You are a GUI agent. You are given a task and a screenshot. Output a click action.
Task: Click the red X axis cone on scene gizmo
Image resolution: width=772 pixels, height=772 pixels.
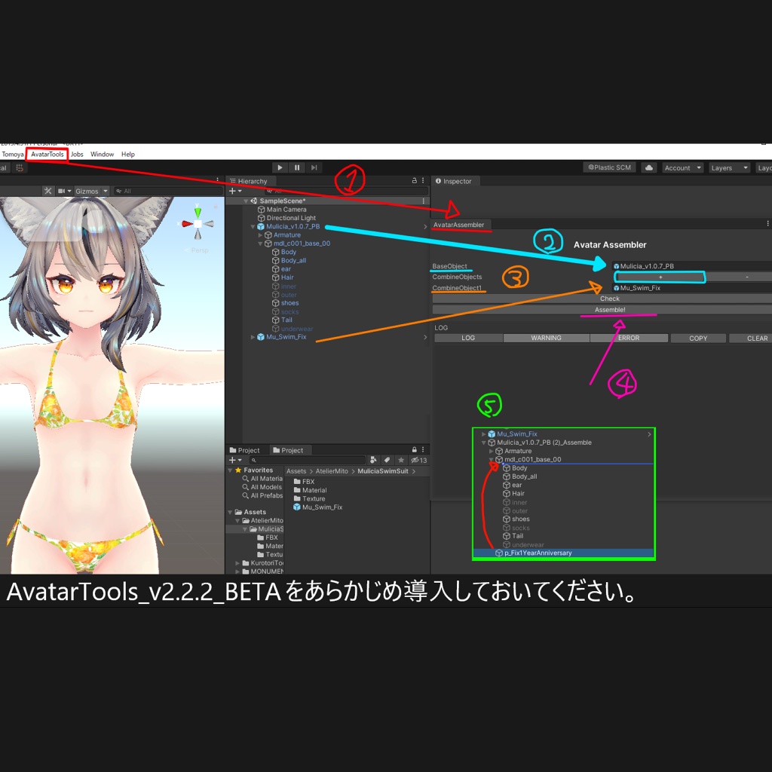[187, 223]
